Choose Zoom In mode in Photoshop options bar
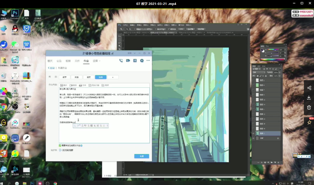 [x=127, y=29]
